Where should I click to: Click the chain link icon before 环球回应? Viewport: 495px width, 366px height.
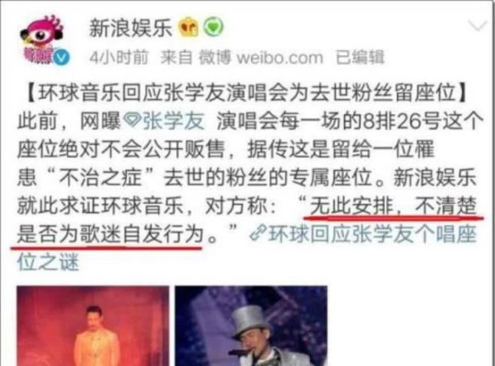[258, 234]
